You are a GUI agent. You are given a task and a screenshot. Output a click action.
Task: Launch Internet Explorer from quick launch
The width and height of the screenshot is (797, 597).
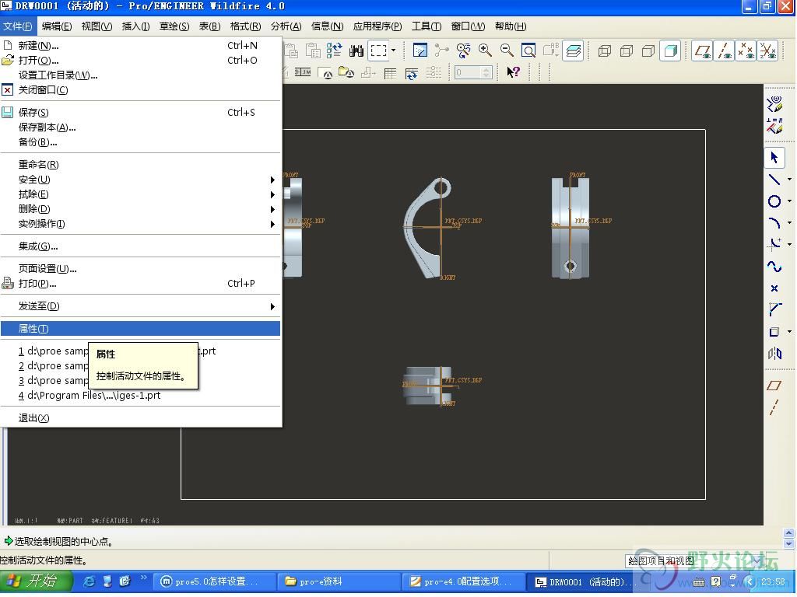(89, 581)
